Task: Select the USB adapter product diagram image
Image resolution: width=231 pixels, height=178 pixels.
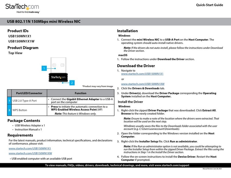Action: [58, 70]
